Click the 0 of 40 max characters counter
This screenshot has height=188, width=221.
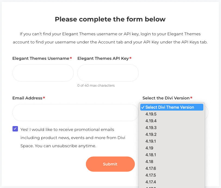[x=96, y=85]
